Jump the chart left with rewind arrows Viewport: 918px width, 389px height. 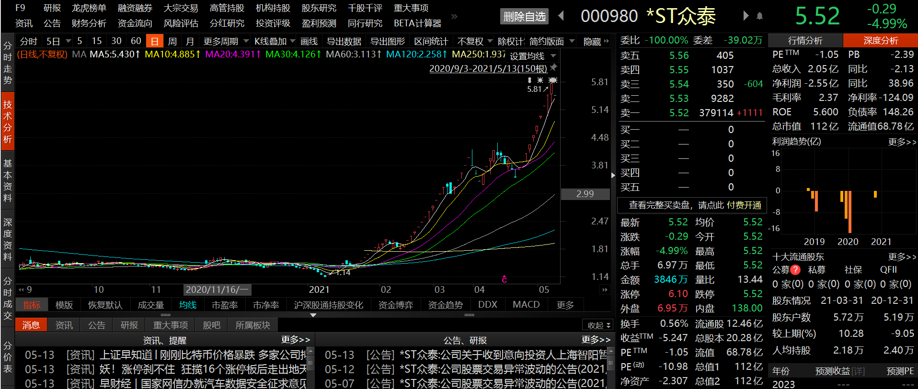[21, 289]
